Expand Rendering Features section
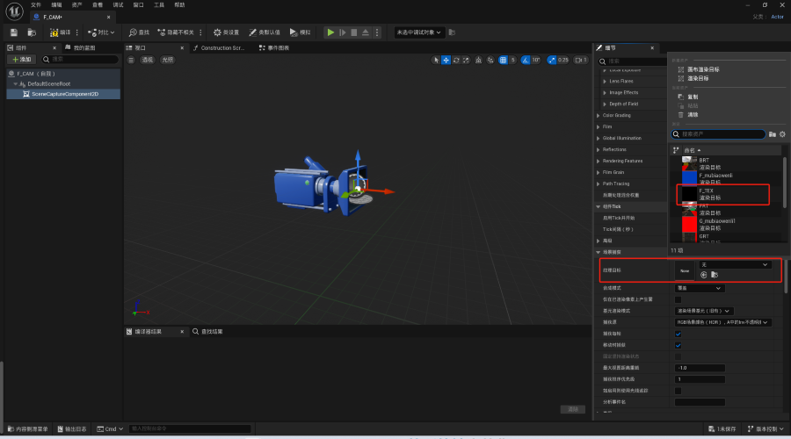This screenshot has height=439, width=791. (599, 162)
